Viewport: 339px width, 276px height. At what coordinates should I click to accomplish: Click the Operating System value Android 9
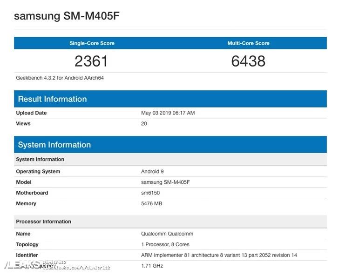click(x=152, y=171)
